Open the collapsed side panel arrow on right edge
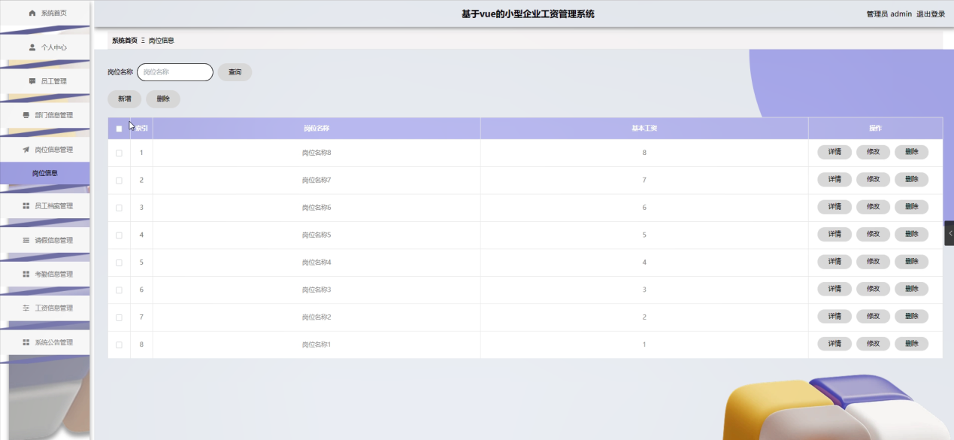The height and width of the screenshot is (440, 954). pyautogui.click(x=949, y=233)
